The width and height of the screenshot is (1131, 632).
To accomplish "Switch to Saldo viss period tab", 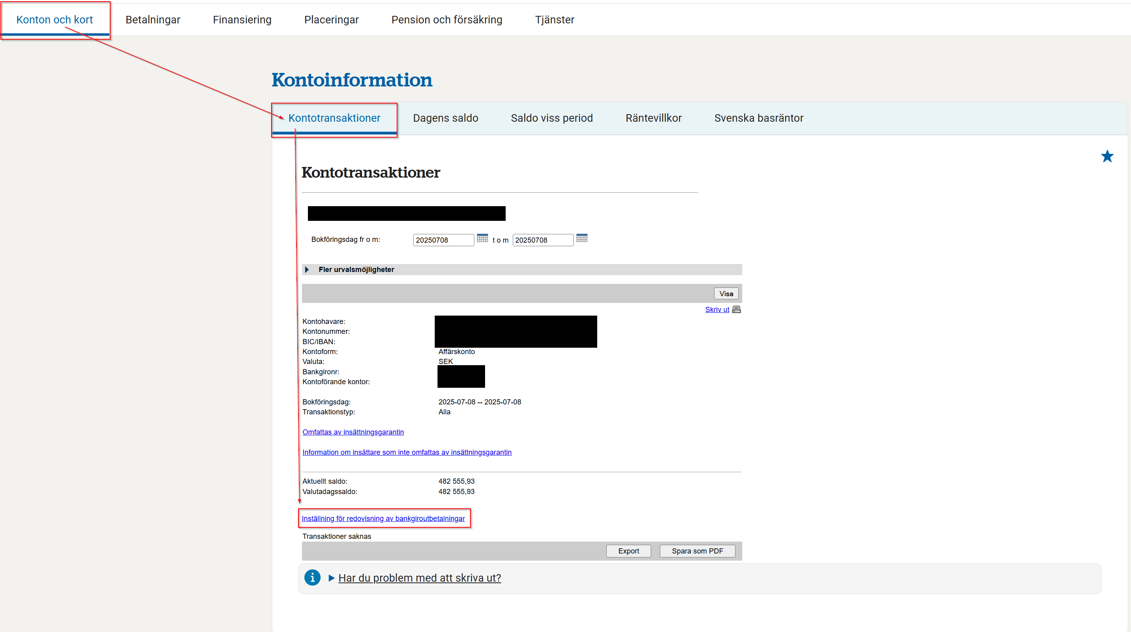I will pyautogui.click(x=552, y=118).
